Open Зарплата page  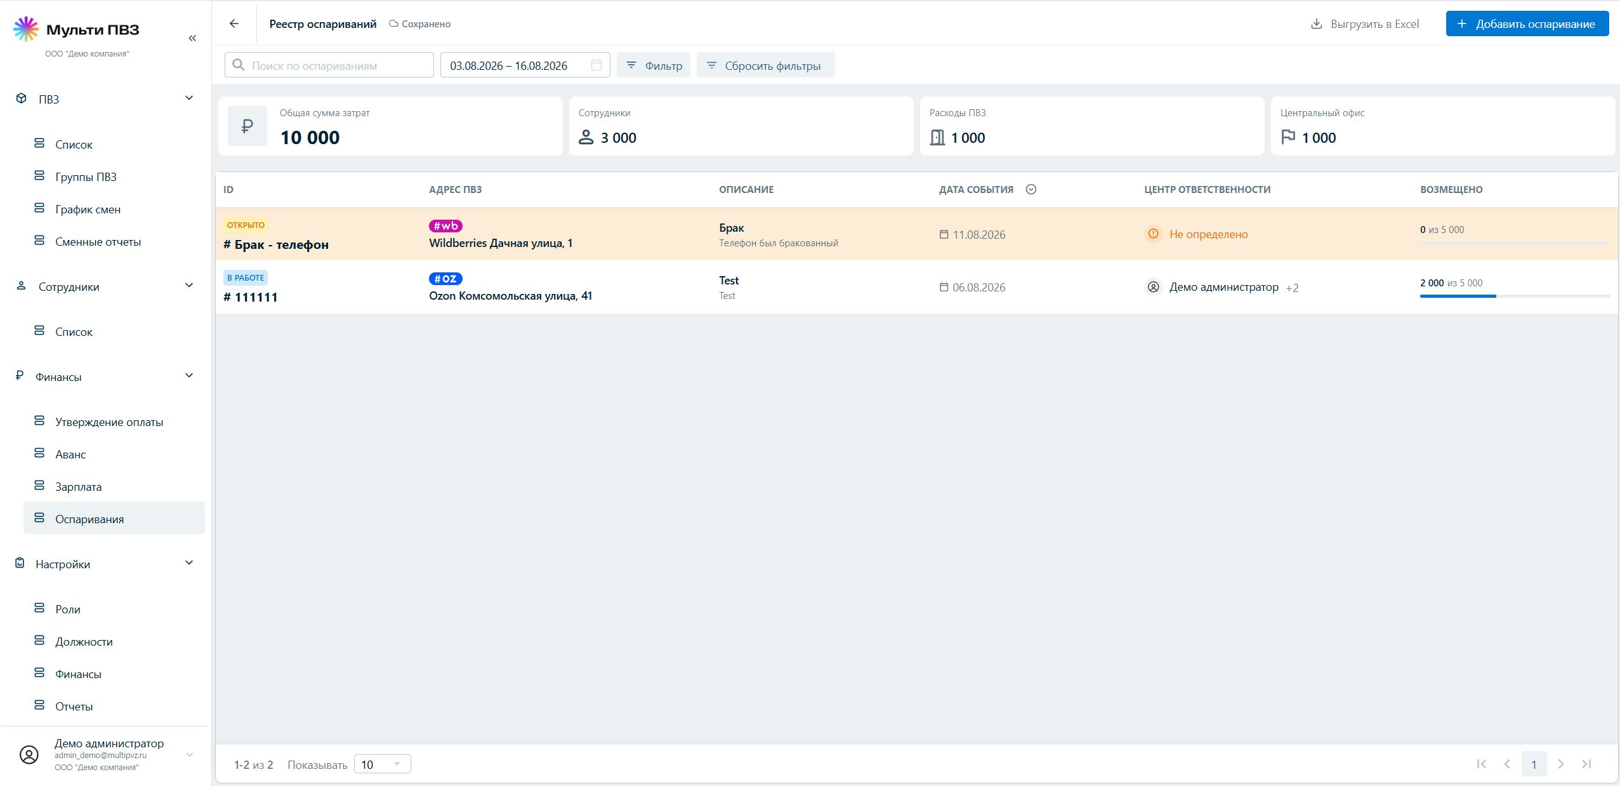click(x=114, y=486)
